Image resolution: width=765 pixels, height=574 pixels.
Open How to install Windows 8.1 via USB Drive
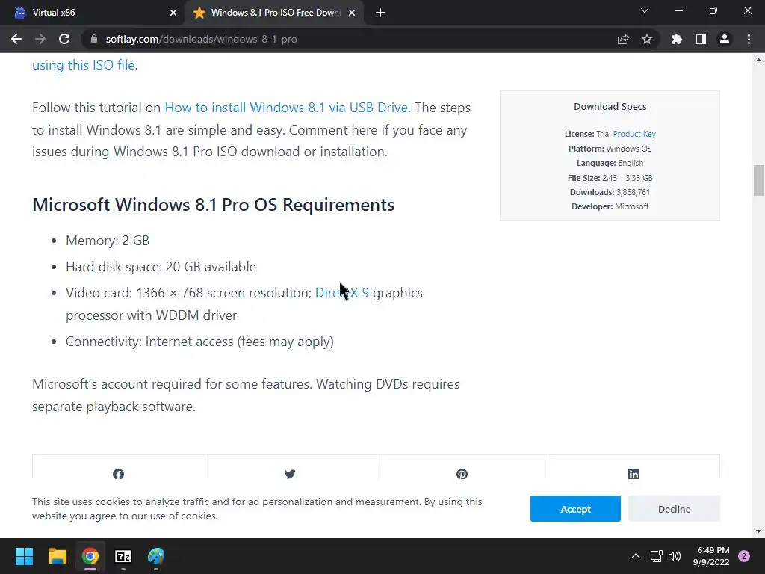coord(286,108)
